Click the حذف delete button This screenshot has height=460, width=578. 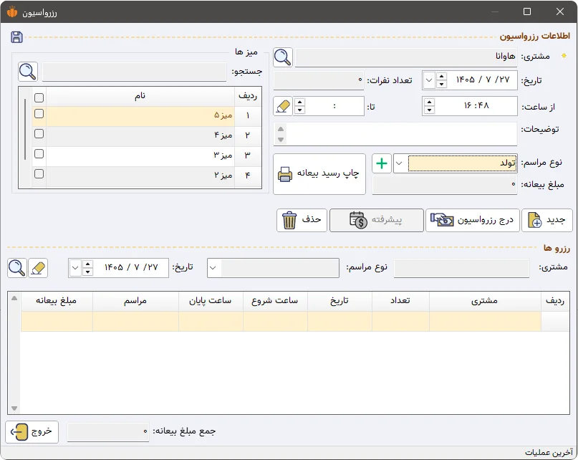pos(302,220)
